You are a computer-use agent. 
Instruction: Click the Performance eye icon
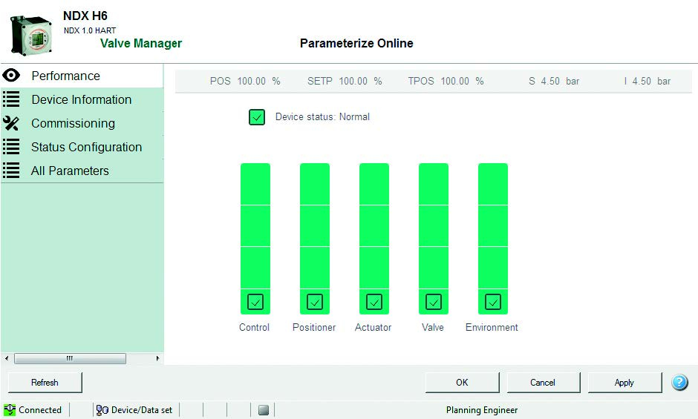(x=11, y=76)
